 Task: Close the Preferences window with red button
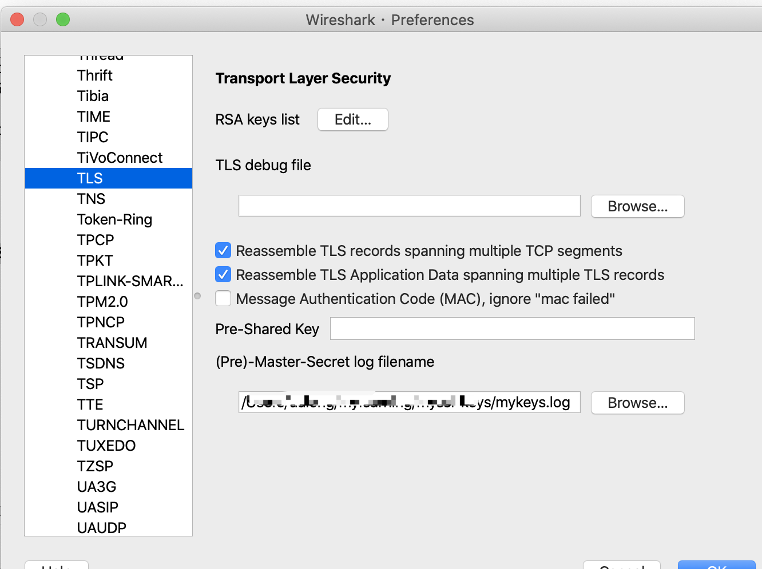pyautogui.click(x=17, y=19)
